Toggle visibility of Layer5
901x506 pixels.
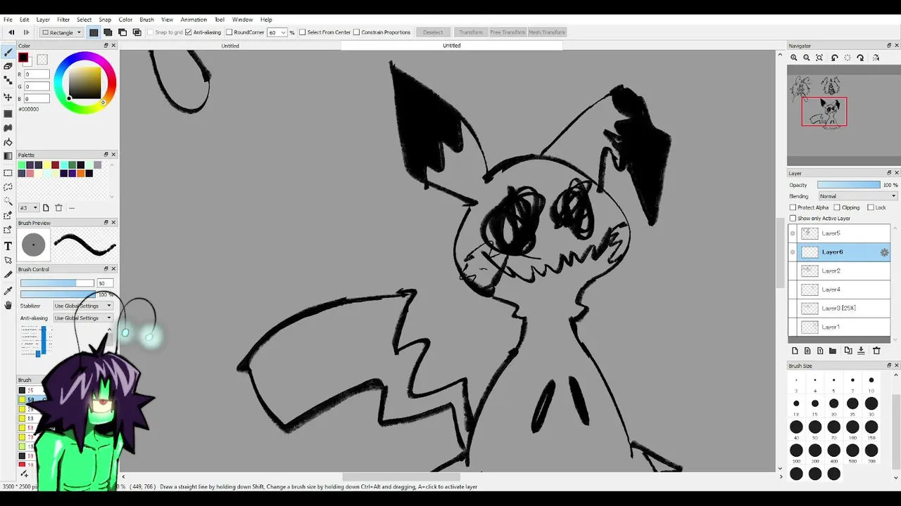(x=793, y=233)
